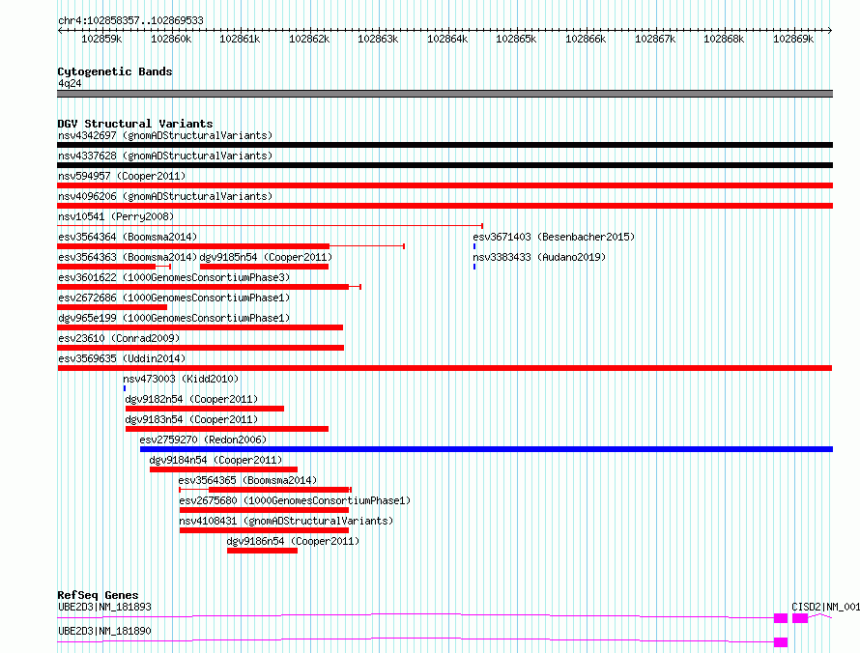Click the 4q24 band label
This screenshot has width=860, height=653.
70,83
